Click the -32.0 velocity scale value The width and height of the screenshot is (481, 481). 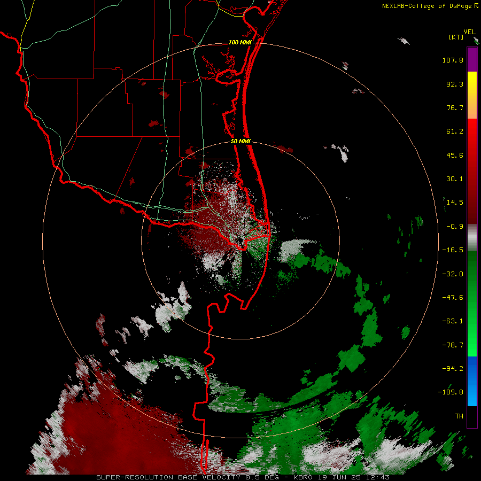tap(453, 274)
